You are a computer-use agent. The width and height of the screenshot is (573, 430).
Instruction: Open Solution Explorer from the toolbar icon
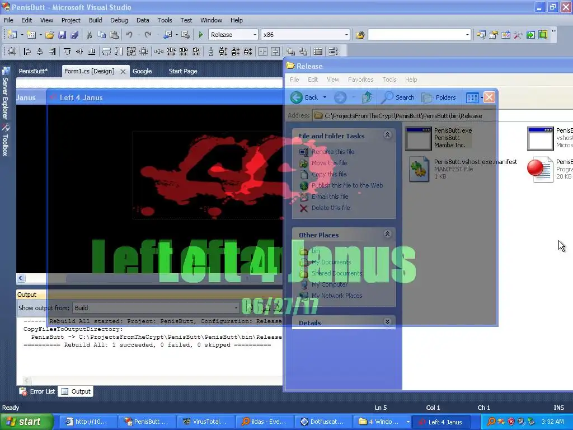(x=481, y=35)
